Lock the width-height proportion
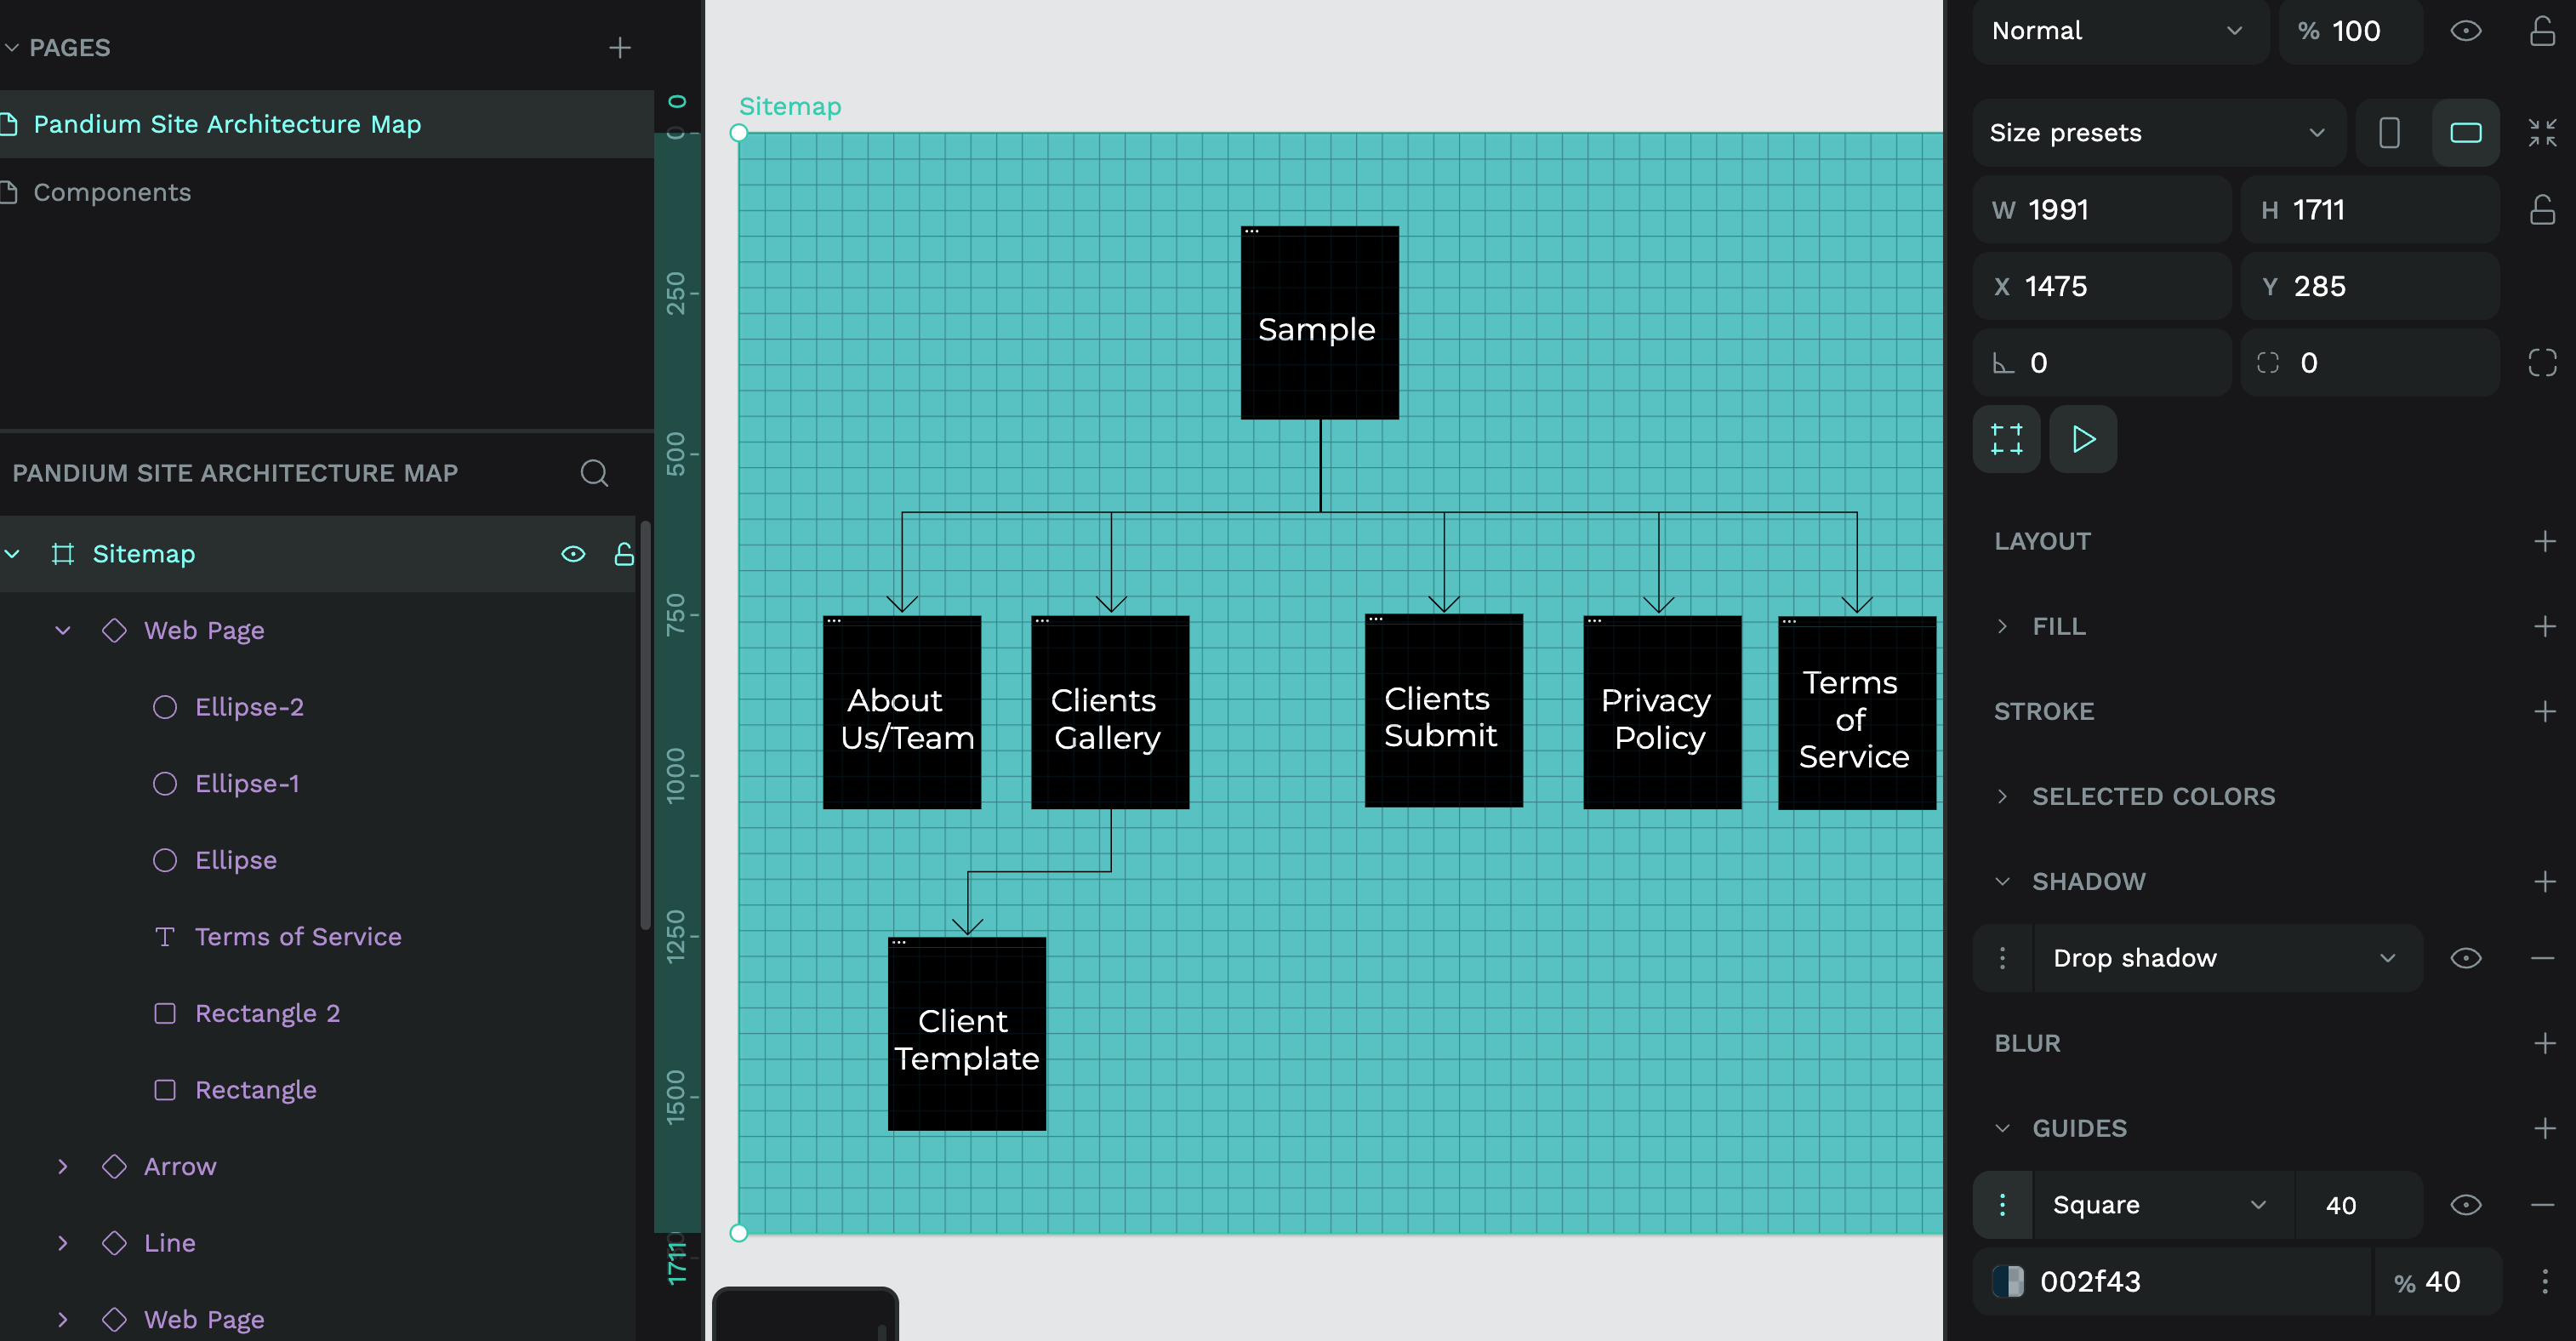2576x1341 pixels. coord(2542,210)
